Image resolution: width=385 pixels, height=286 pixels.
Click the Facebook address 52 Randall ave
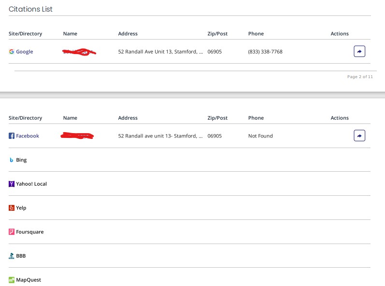tap(160, 136)
